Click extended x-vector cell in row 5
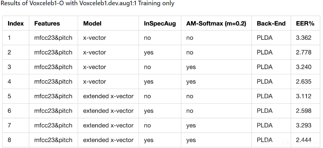Screen dimensions: 323x148 [x=108, y=96]
